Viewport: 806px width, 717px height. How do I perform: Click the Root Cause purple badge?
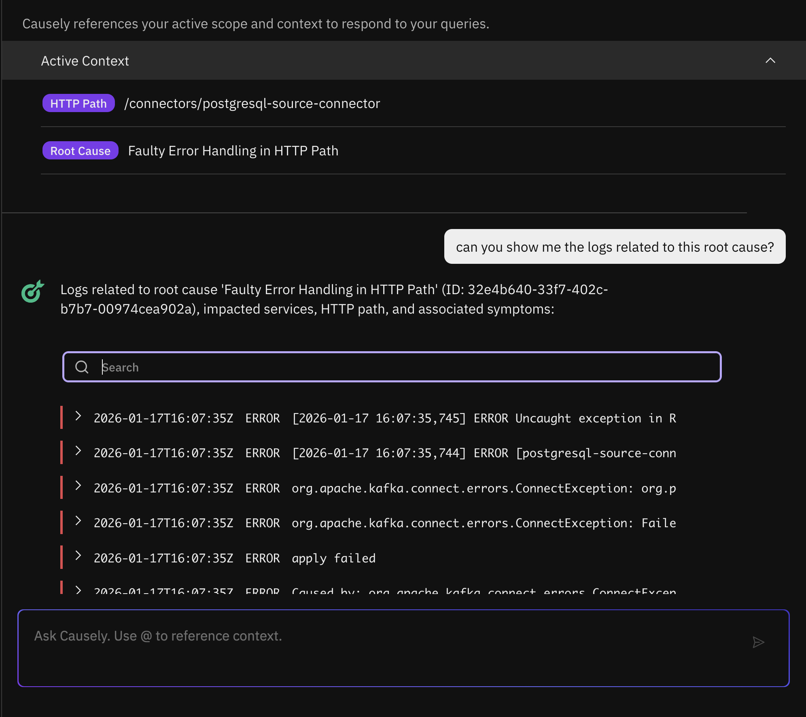click(80, 151)
